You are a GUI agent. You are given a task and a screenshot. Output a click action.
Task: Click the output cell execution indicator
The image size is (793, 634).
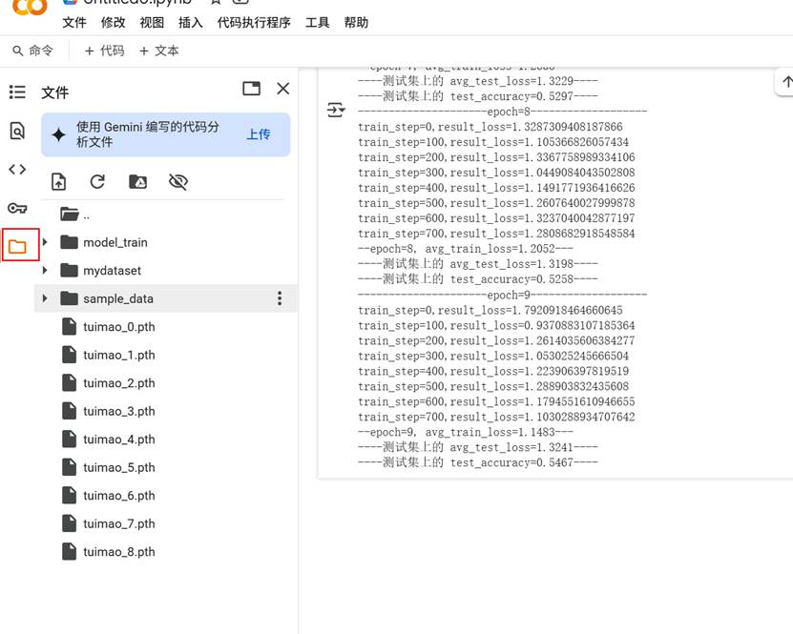point(336,111)
